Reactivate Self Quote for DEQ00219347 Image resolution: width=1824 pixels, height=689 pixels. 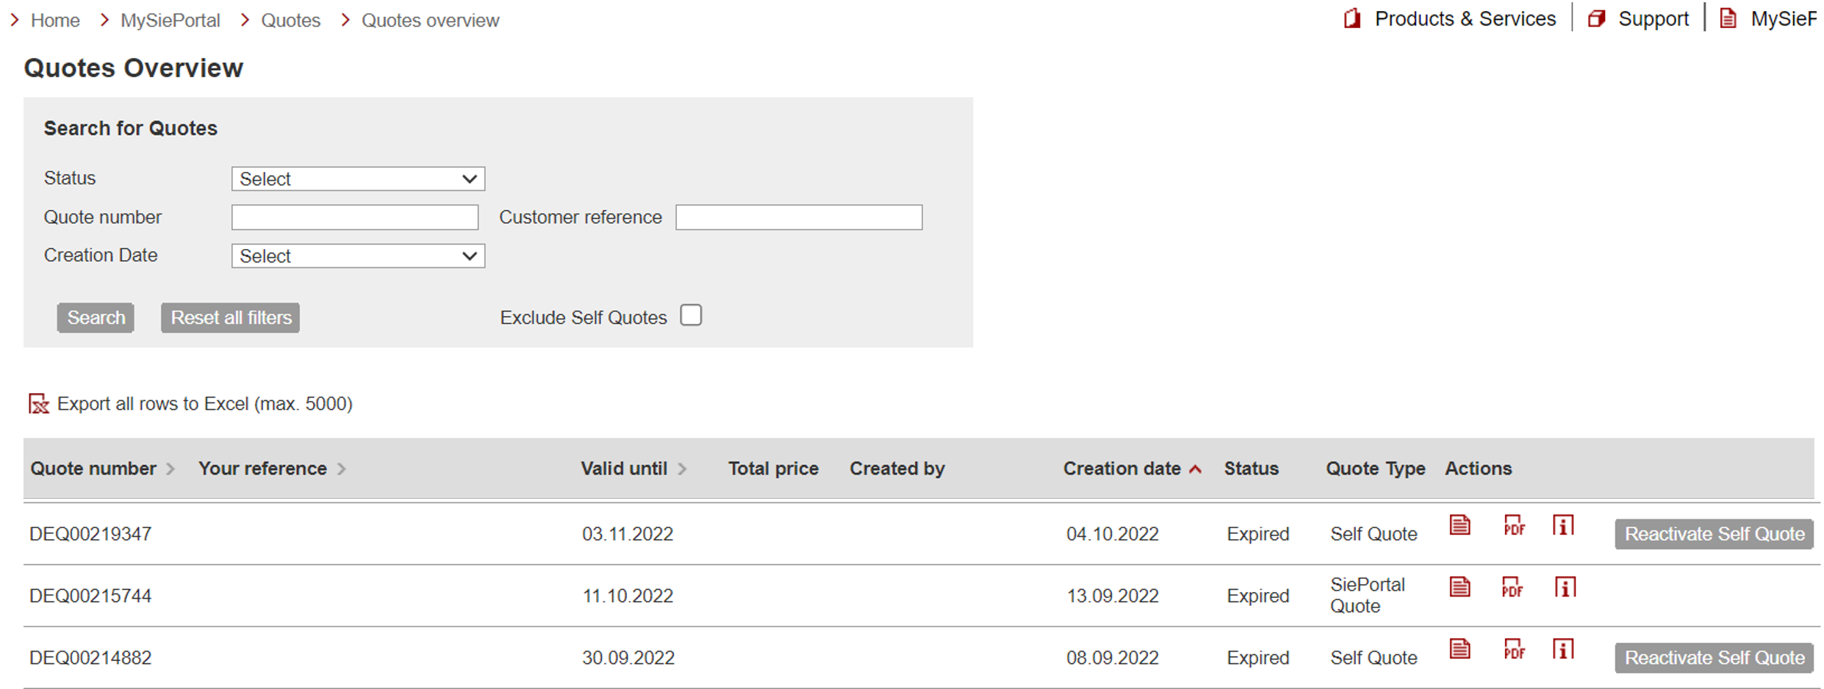click(x=1714, y=534)
